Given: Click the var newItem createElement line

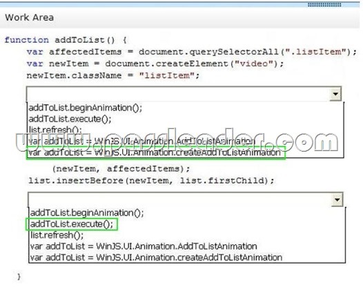Looking at the screenshot, I should (155, 63).
